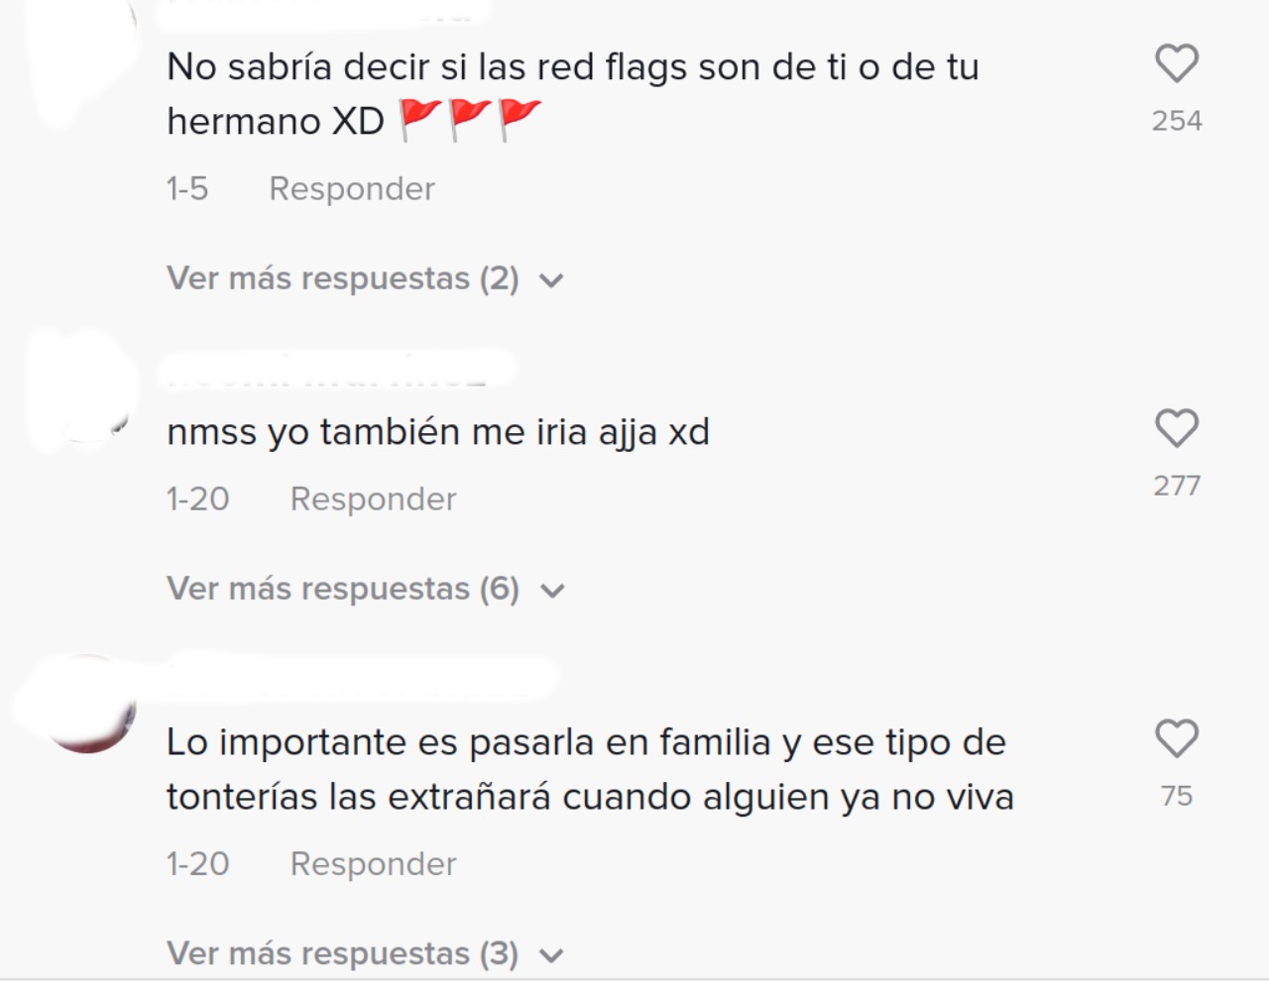Click Responder under "Lo importante" comment
Screen dimensions: 1269x993
[373, 864]
